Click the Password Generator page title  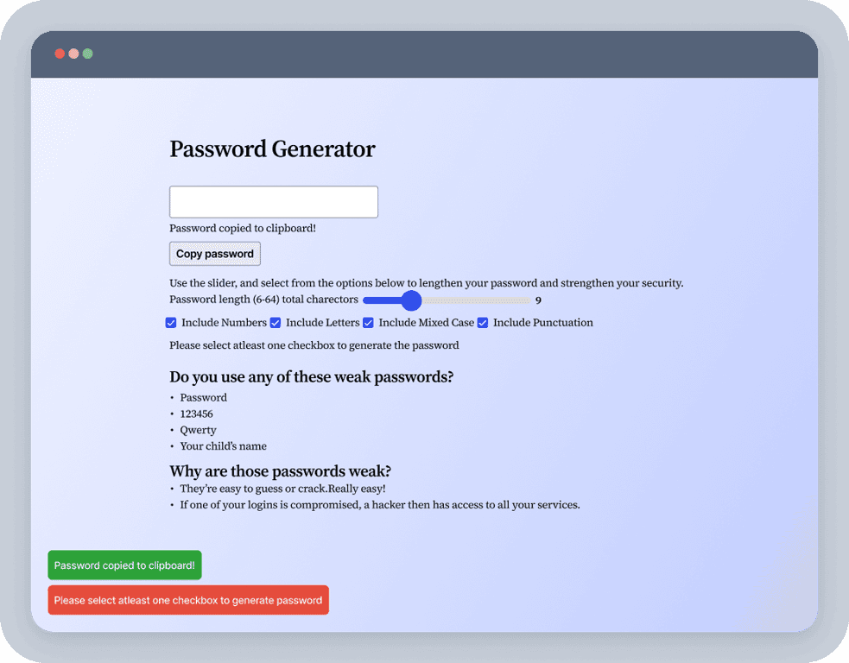point(272,149)
